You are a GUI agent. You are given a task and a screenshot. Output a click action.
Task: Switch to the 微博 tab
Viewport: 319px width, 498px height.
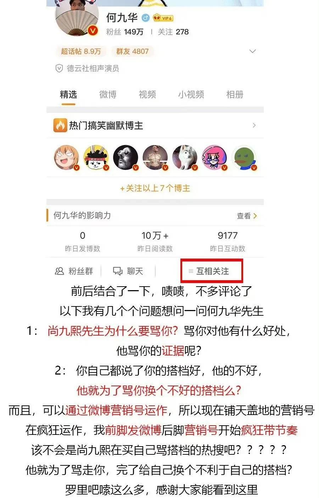coord(108,94)
